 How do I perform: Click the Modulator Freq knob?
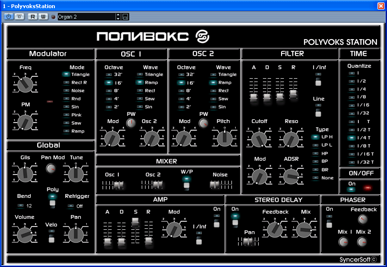[x=25, y=84]
